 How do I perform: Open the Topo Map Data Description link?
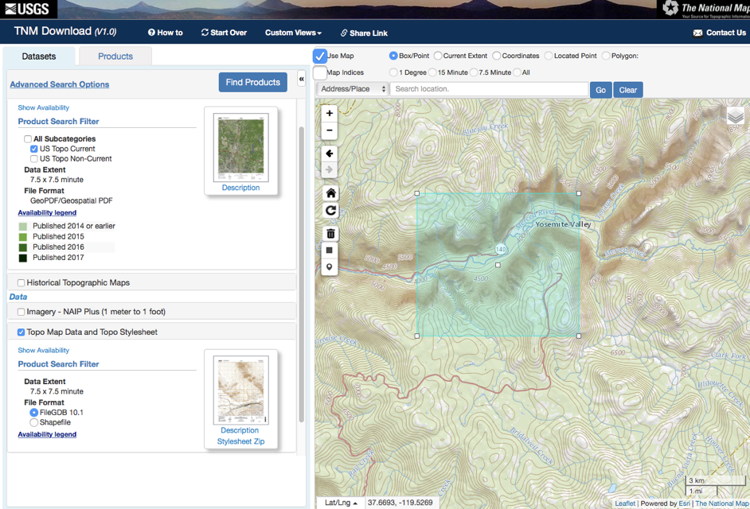240,430
